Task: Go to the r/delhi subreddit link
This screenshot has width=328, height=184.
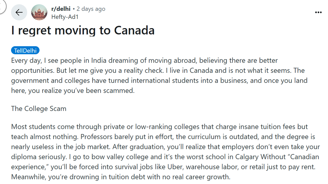Action: pos(61,9)
